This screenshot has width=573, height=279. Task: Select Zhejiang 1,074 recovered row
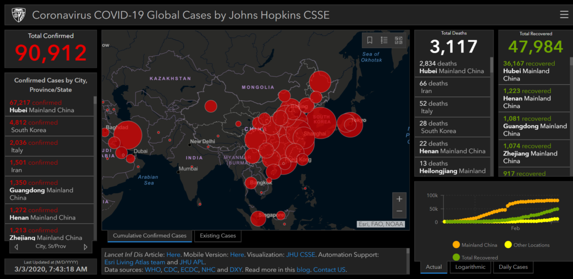point(534,153)
